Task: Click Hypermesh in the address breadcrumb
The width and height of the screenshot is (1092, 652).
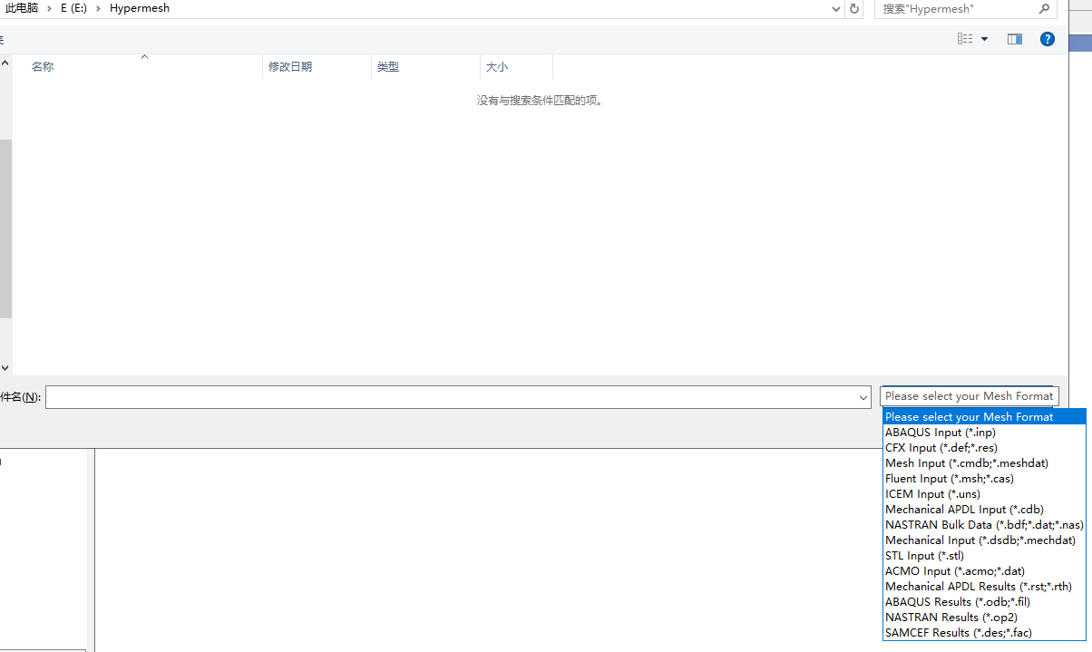Action: pos(140,8)
